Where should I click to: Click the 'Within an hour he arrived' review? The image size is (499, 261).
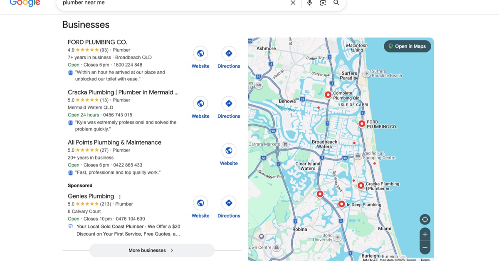tap(120, 75)
